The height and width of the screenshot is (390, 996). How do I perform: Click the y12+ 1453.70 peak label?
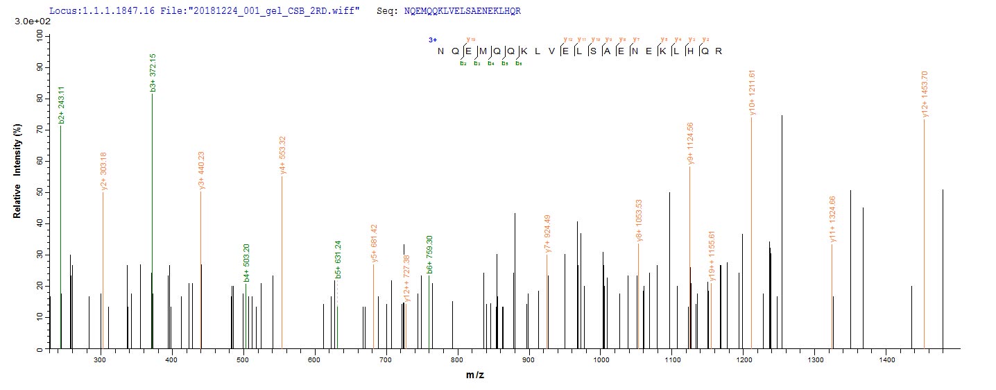pyautogui.click(x=925, y=95)
